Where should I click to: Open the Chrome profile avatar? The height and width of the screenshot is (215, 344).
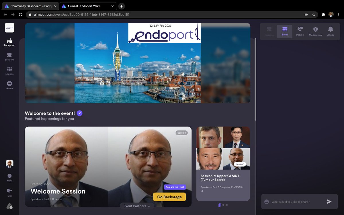(x=331, y=14)
